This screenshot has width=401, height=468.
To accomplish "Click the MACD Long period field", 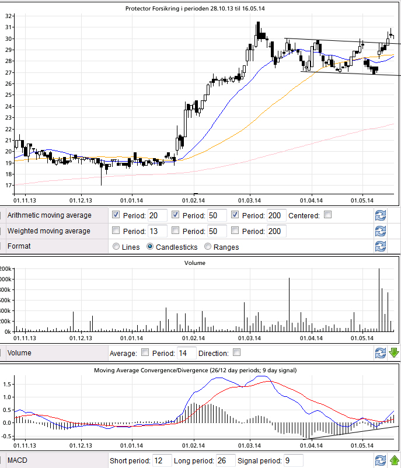I will click(225, 461).
